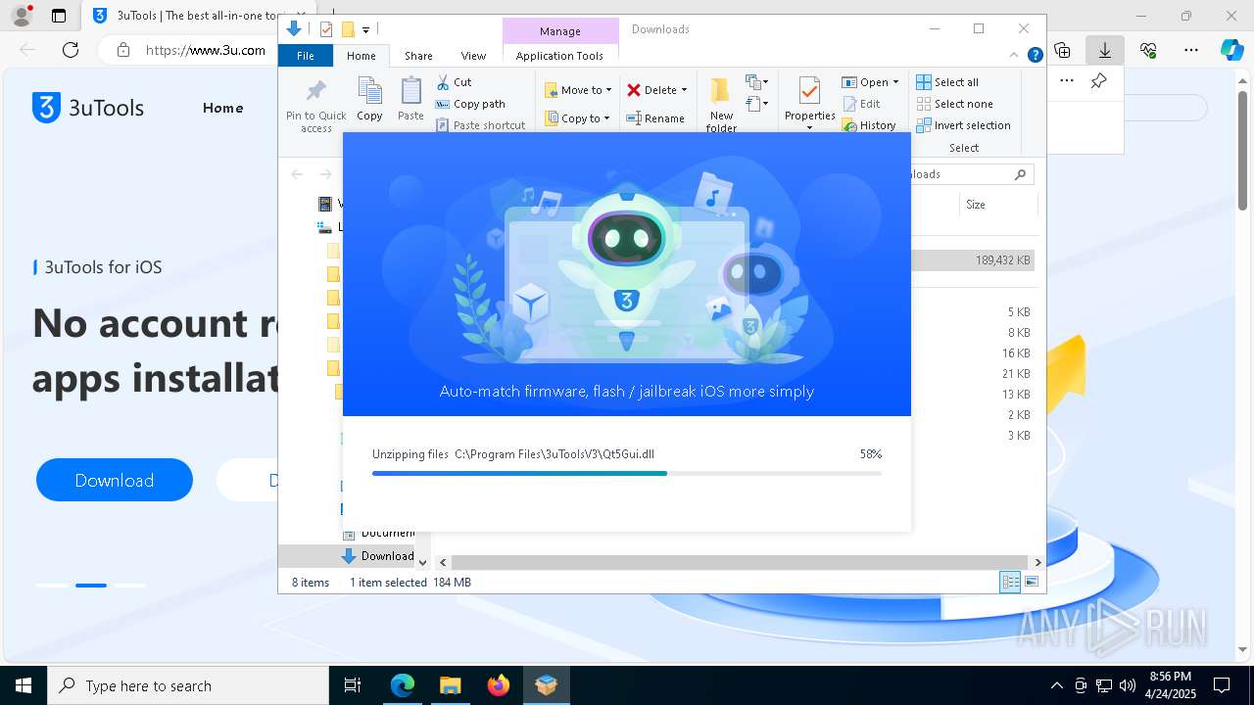Expand the Properties dropdown arrow
The height and width of the screenshot is (705, 1254).
coord(809,127)
